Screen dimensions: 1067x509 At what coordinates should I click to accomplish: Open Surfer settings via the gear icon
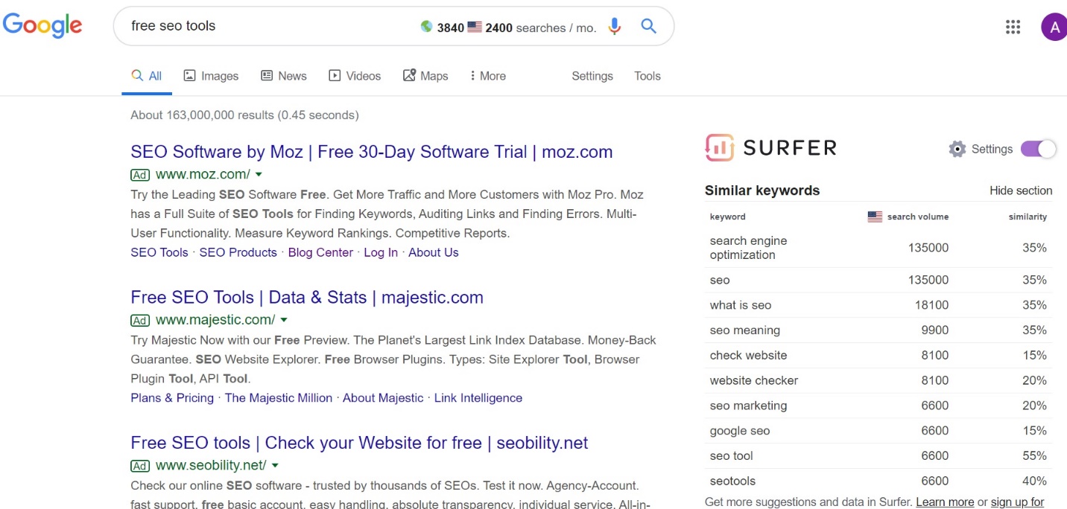957,149
